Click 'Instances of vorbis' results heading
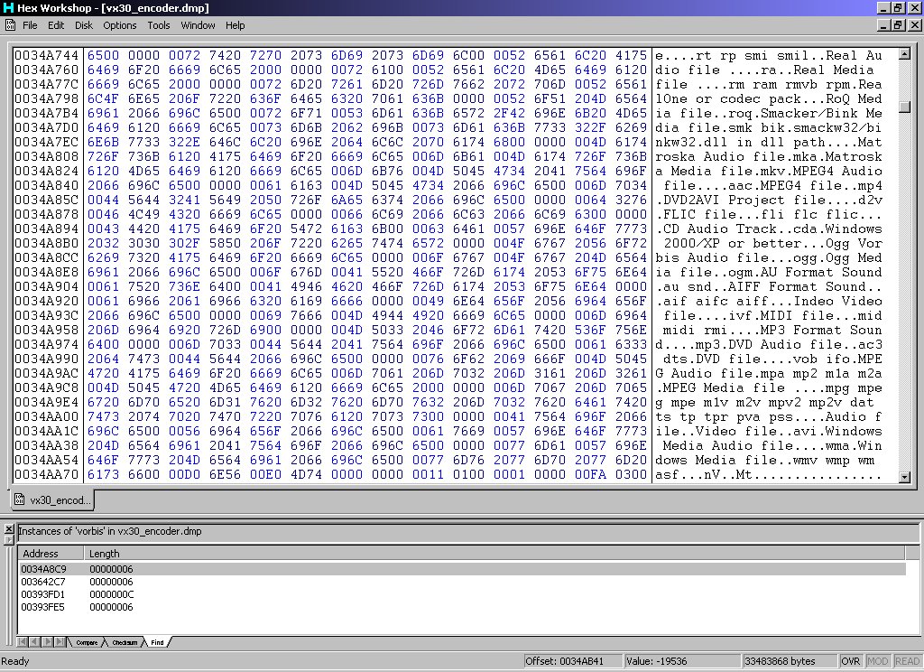Image resolution: width=924 pixels, height=672 pixels. click(109, 531)
